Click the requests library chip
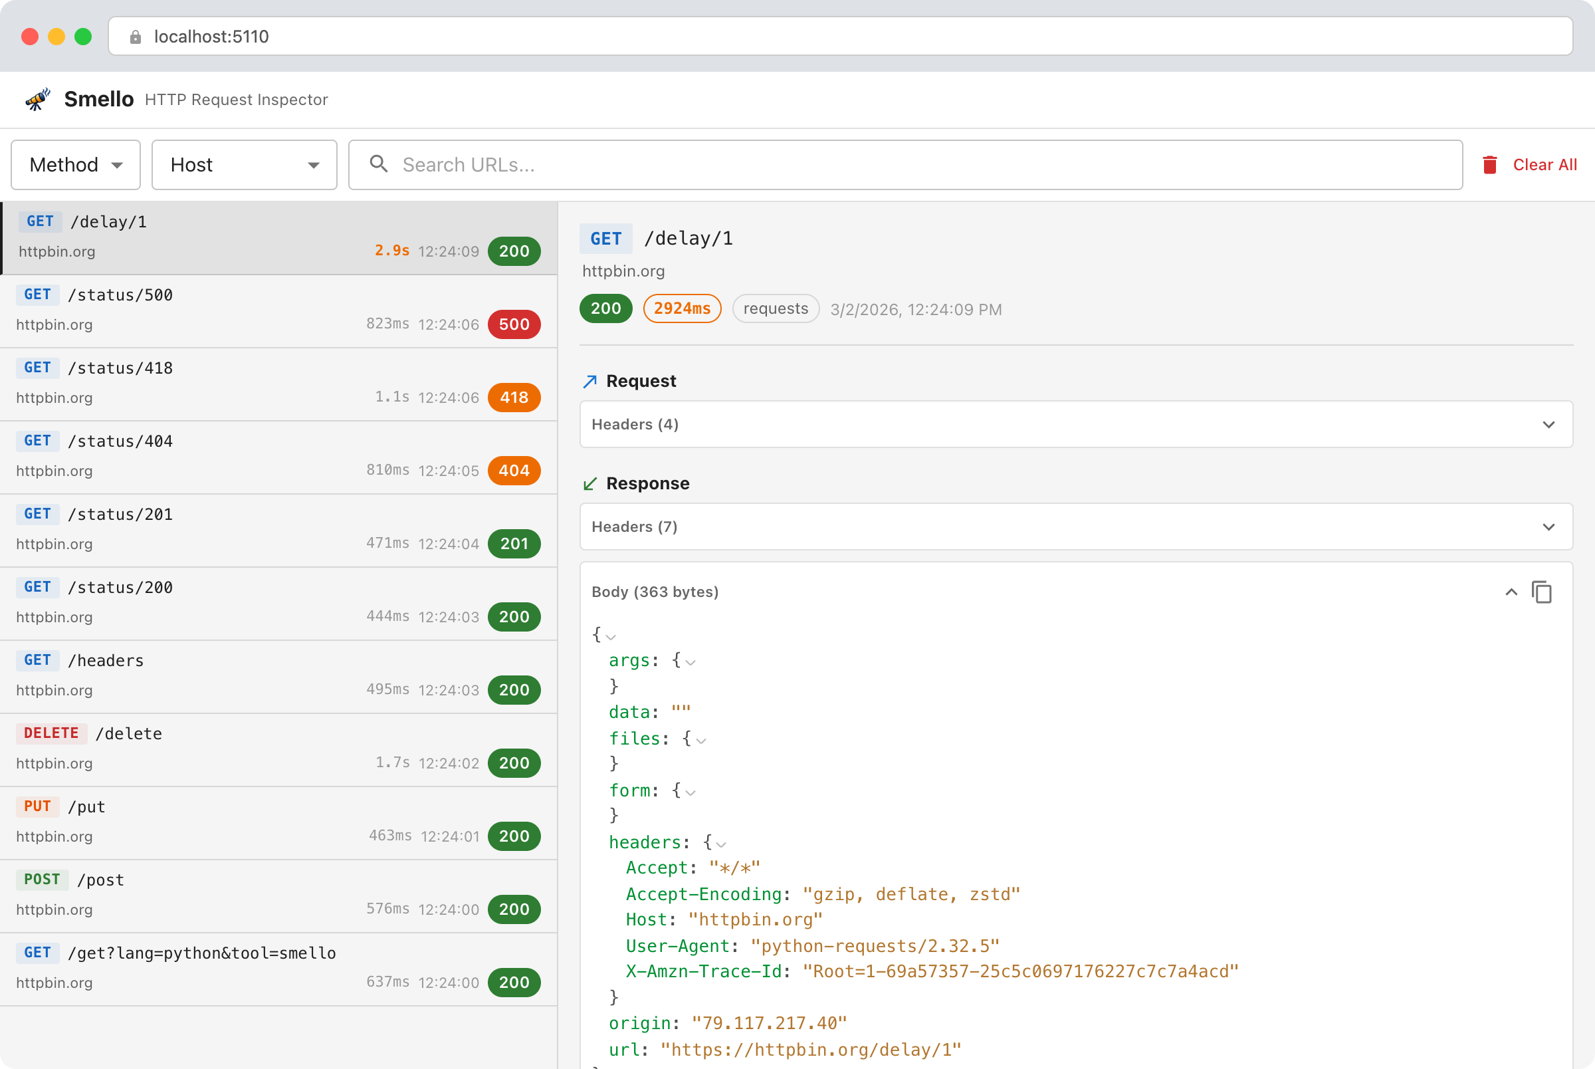Viewport: 1595px width, 1069px height. 776,309
